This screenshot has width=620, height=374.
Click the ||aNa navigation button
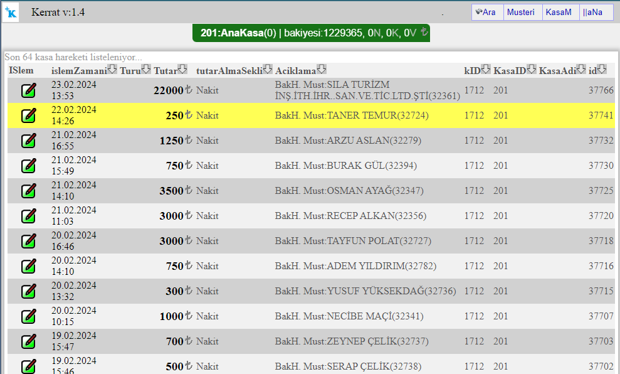596,13
